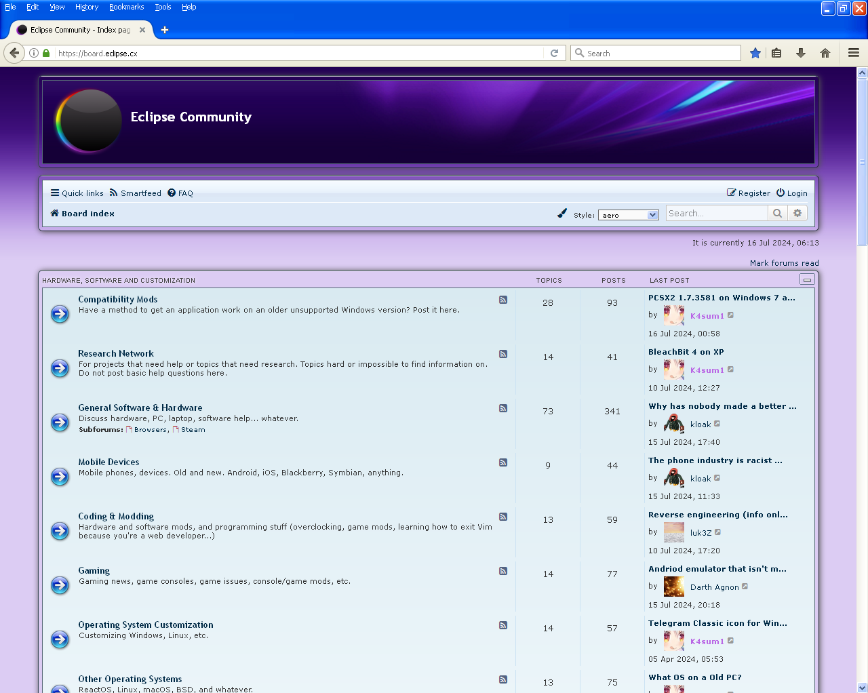This screenshot has height=693, width=868.
Task: Open the Bookmarks menu
Action: click(x=127, y=7)
